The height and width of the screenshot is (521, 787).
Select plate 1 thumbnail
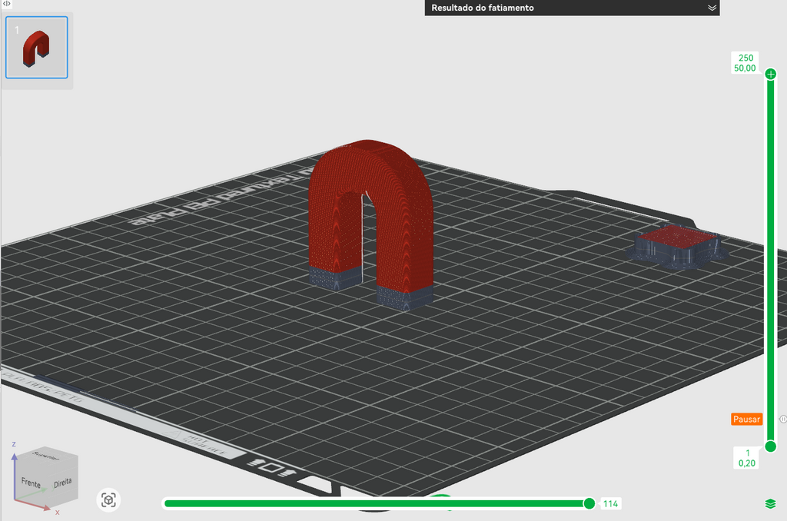tap(37, 47)
